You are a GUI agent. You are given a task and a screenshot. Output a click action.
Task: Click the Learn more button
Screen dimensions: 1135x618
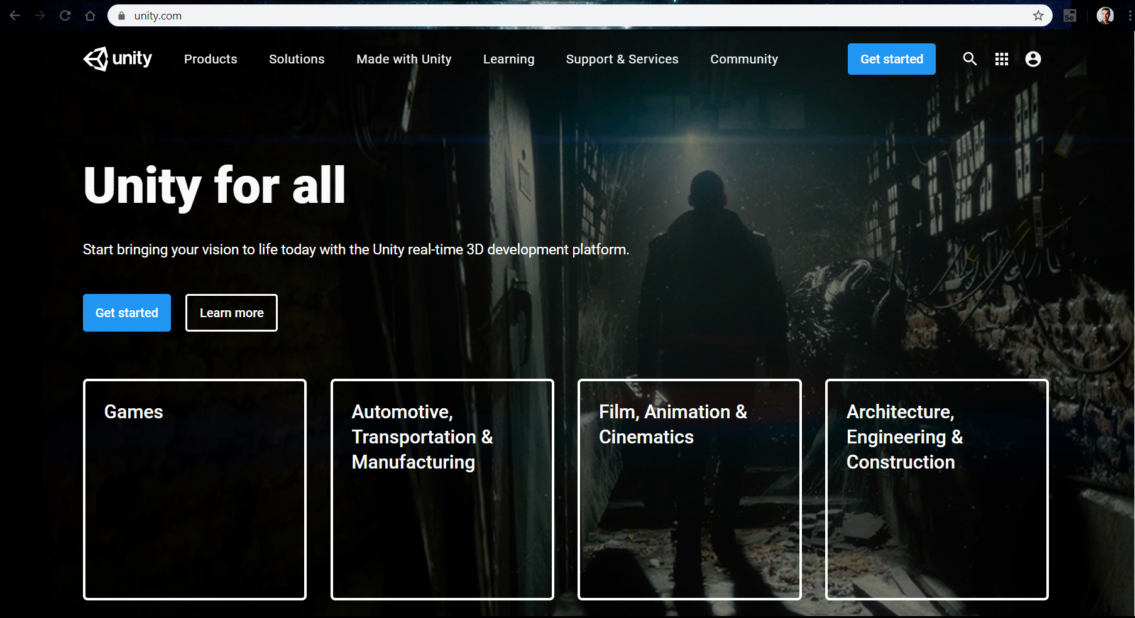[231, 313]
